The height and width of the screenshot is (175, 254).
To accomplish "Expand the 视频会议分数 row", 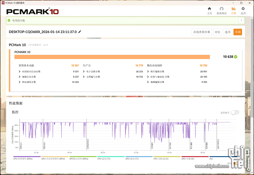I will click(x=20, y=77).
